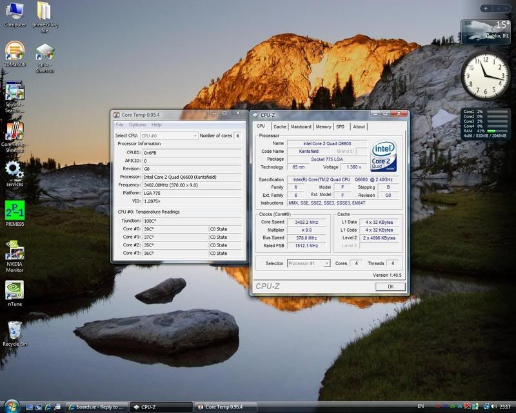The width and height of the screenshot is (516, 413).
Task: Click the Instructions field in CPU-Z
Action: click(343, 203)
